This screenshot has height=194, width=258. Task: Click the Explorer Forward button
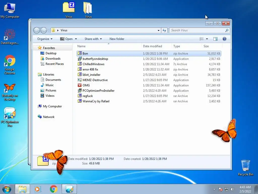(44, 30)
